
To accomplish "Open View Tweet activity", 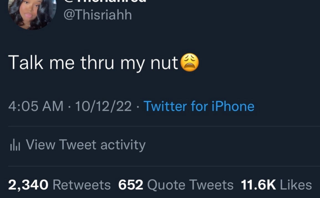I will 85,145.
